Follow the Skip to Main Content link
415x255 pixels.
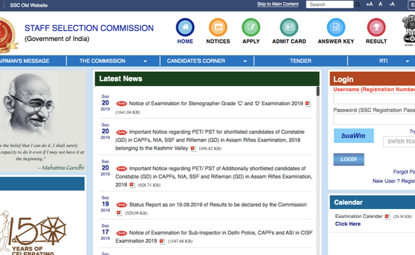tap(277, 4)
